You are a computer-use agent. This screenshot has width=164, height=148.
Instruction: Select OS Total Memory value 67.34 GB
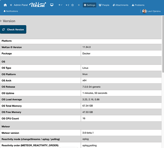click(x=88, y=106)
